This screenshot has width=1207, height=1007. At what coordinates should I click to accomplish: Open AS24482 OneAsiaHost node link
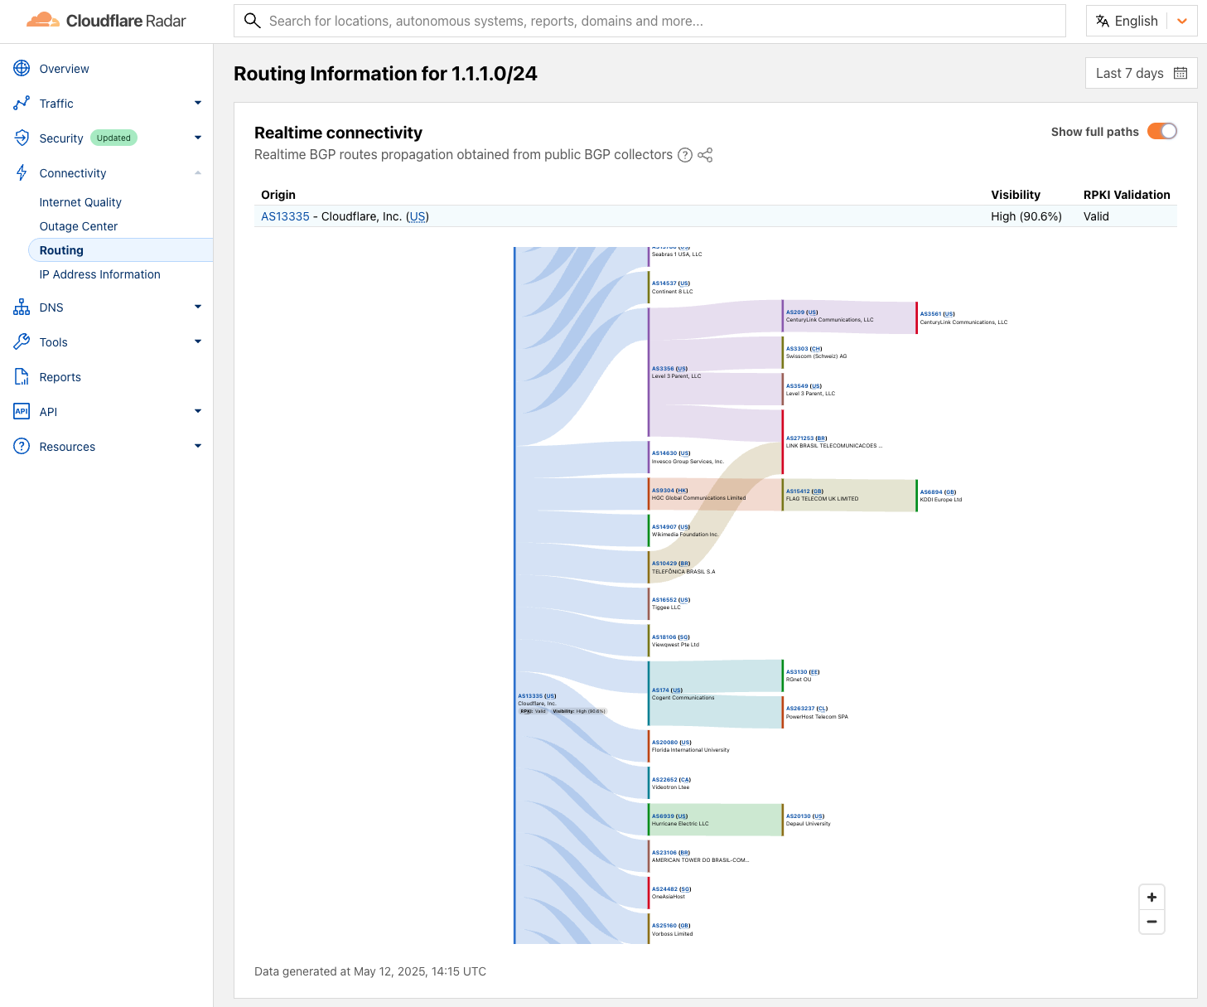(x=664, y=889)
